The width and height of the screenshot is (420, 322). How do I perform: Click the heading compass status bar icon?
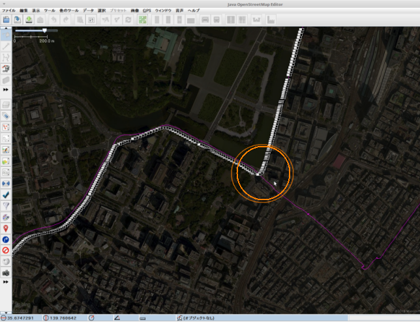point(91,318)
